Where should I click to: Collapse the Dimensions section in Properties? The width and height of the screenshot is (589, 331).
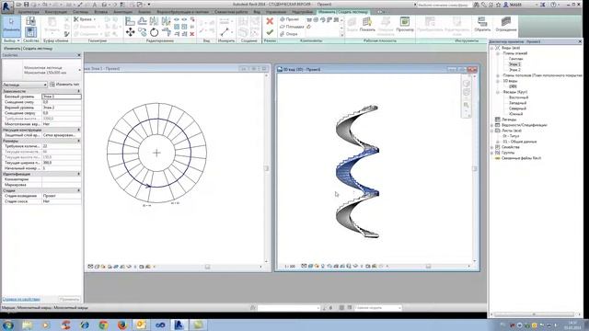[x=78, y=141]
